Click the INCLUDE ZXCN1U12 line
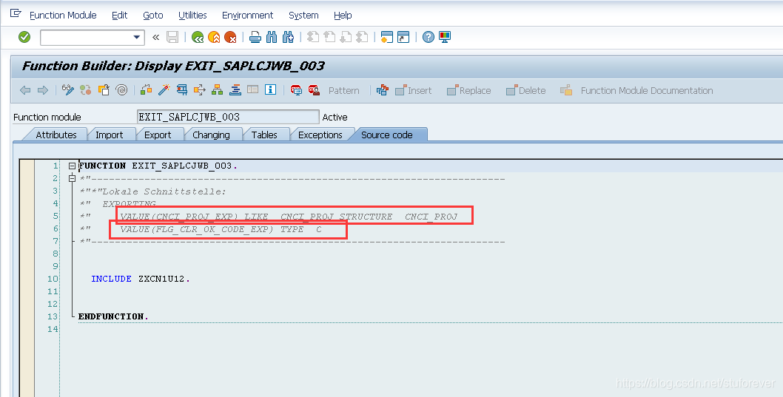This screenshot has width=783, height=397. (141, 279)
